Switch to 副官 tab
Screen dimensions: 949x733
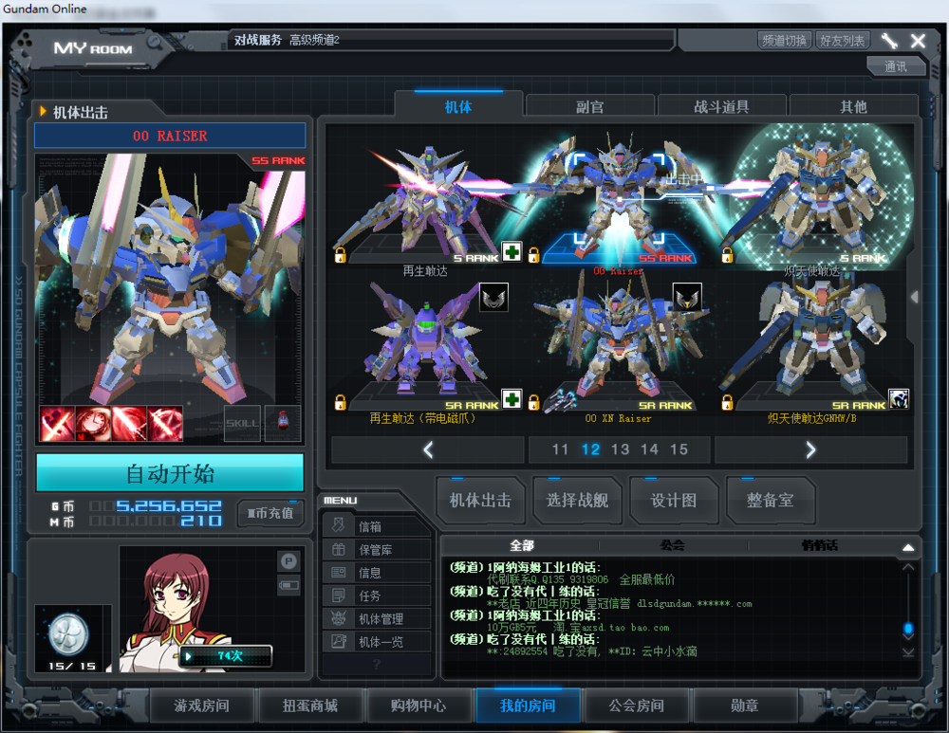coord(589,107)
